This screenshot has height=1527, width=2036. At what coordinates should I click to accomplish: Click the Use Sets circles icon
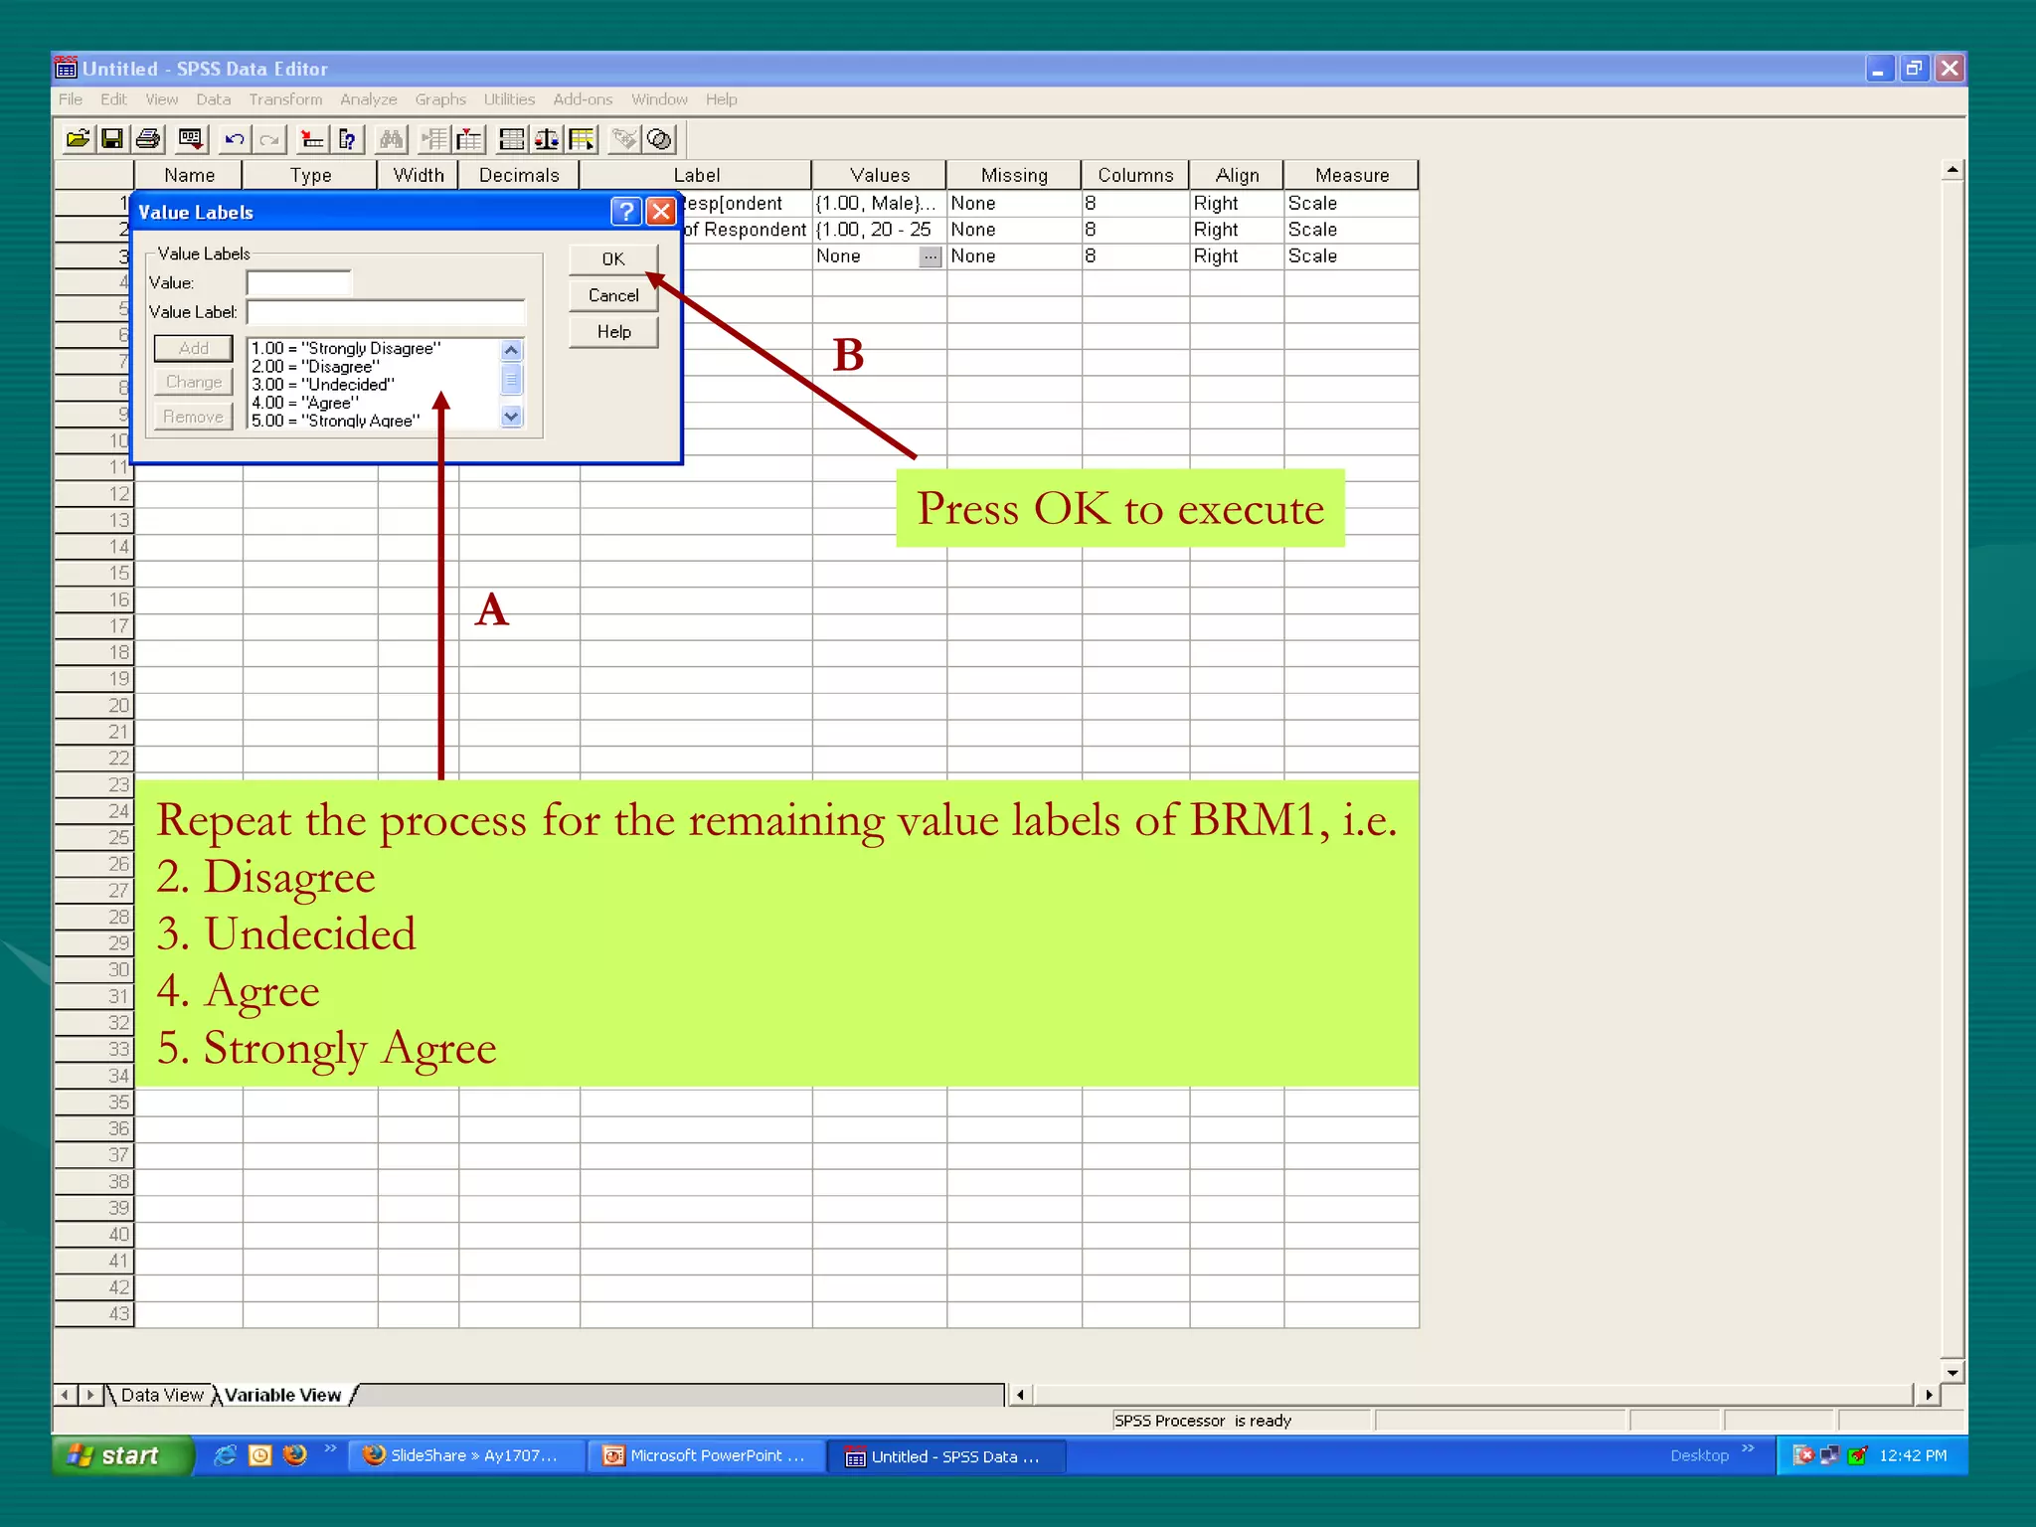pyautogui.click(x=660, y=139)
